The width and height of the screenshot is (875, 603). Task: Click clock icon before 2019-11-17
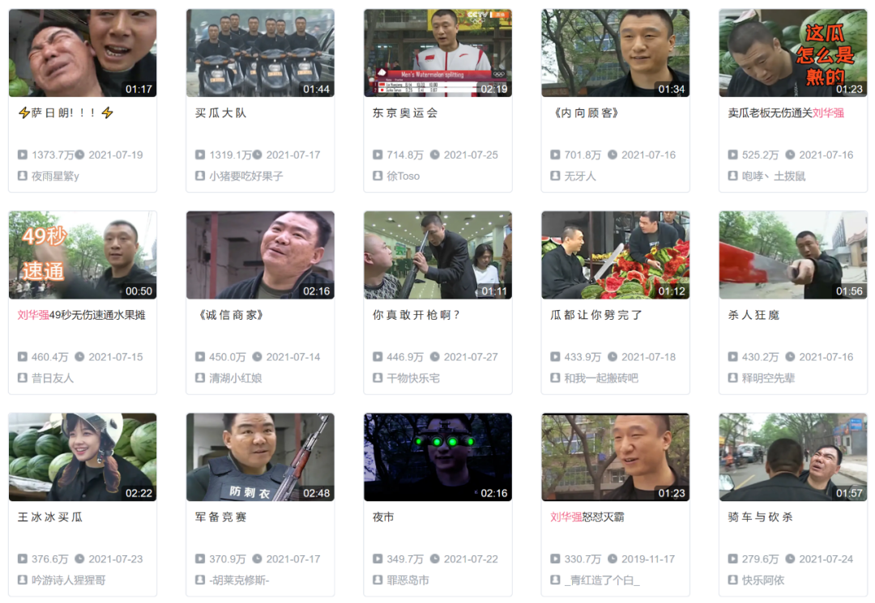point(612,558)
